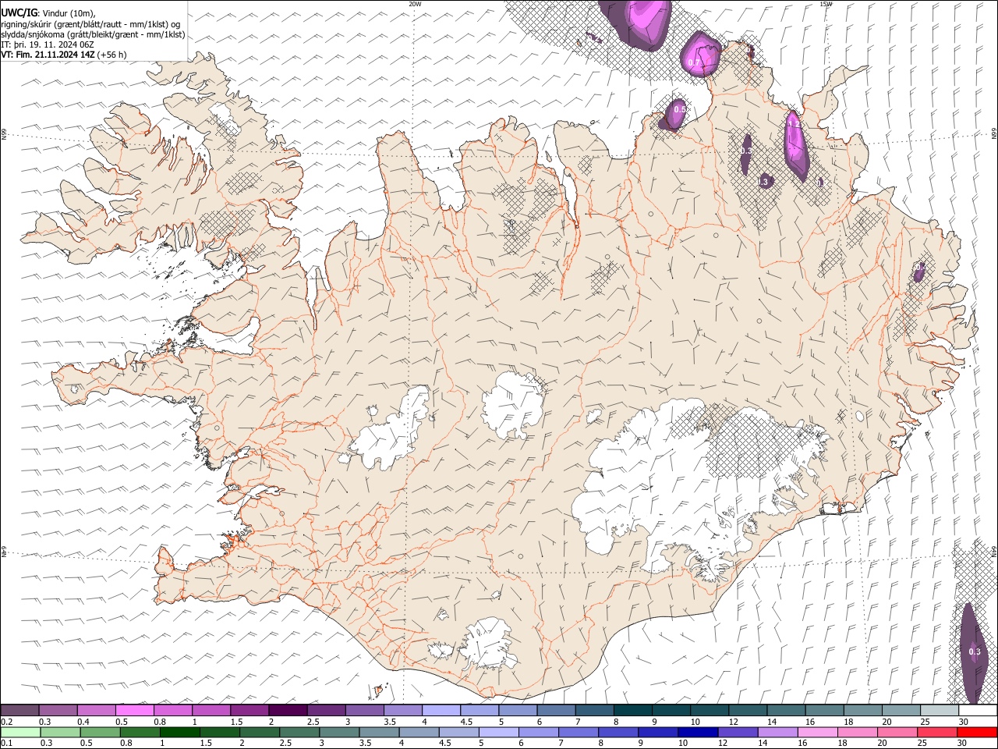The image size is (998, 749).
Task: Click the pale green lower swatch between 0.1 and 0.3
Action: pyautogui.click(x=21, y=732)
